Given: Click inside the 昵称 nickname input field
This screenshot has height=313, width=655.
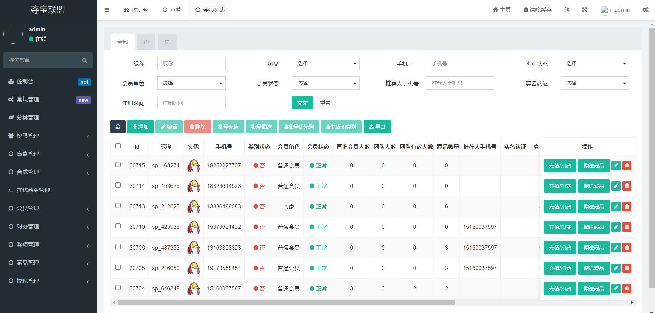Looking at the screenshot, I should click(191, 63).
